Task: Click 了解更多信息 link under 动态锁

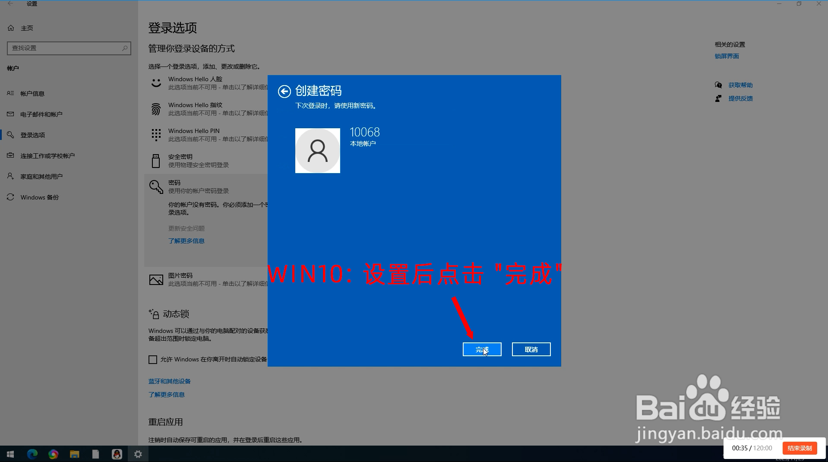Action: [x=167, y=395]
